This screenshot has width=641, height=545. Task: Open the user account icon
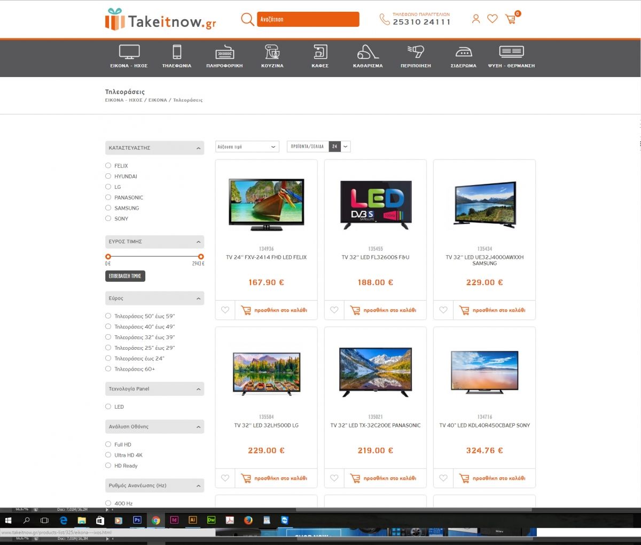pos(476,19)
